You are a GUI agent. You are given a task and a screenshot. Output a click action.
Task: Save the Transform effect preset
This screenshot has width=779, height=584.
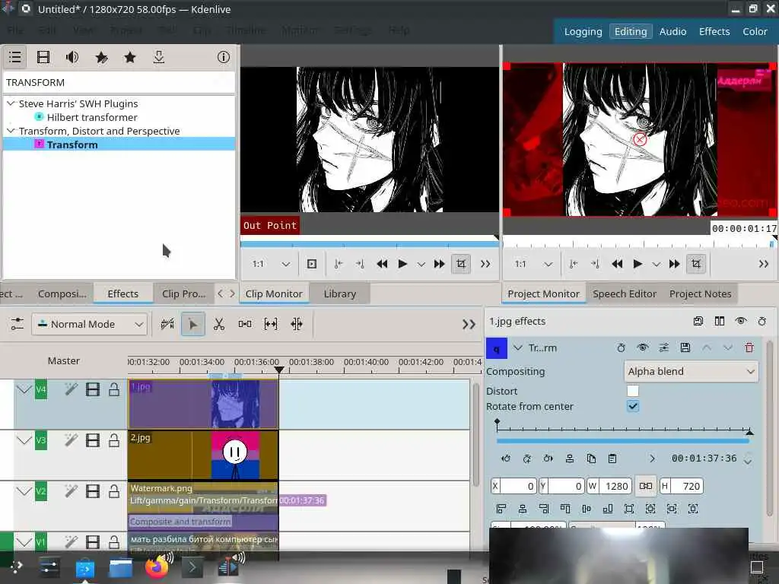685,348
